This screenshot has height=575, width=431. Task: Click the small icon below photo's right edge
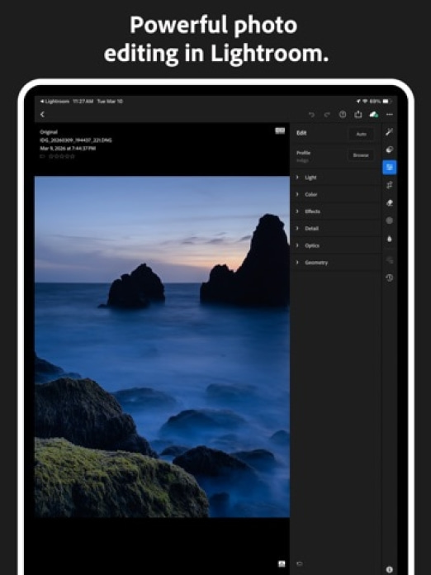pyautogui.click(x=282, y=564)
